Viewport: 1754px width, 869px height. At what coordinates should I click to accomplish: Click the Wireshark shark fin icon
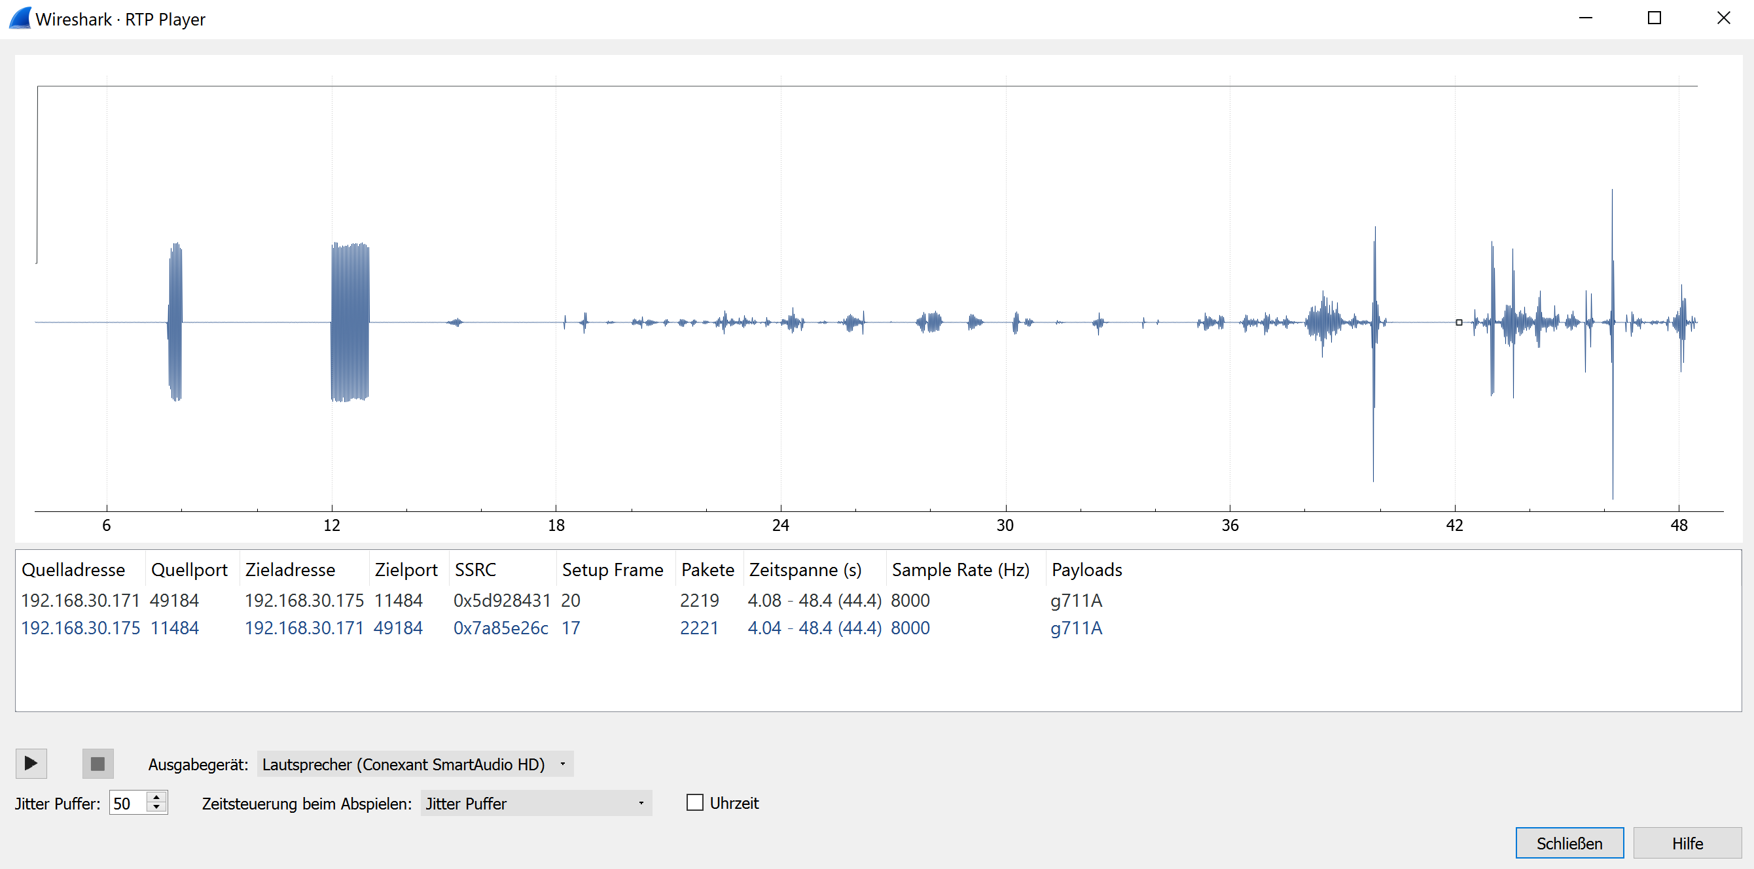point(20,18)
